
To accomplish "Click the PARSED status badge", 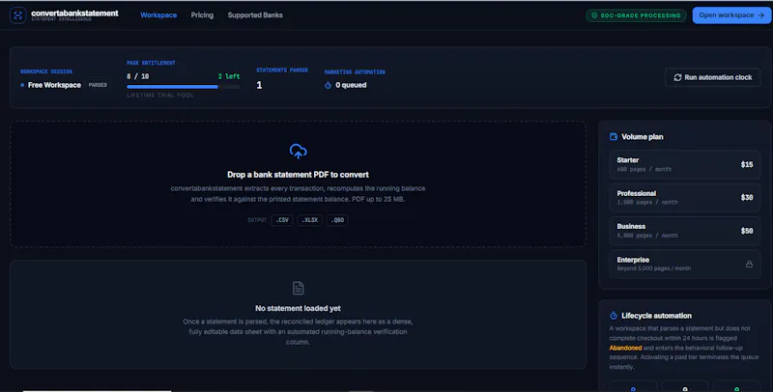I will [98, 85].
